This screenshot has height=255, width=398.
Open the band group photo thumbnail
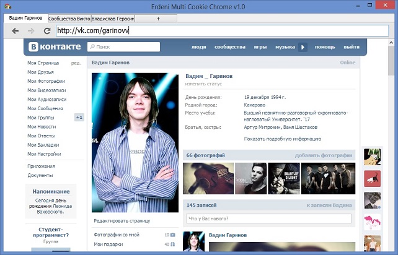[328, 178]
